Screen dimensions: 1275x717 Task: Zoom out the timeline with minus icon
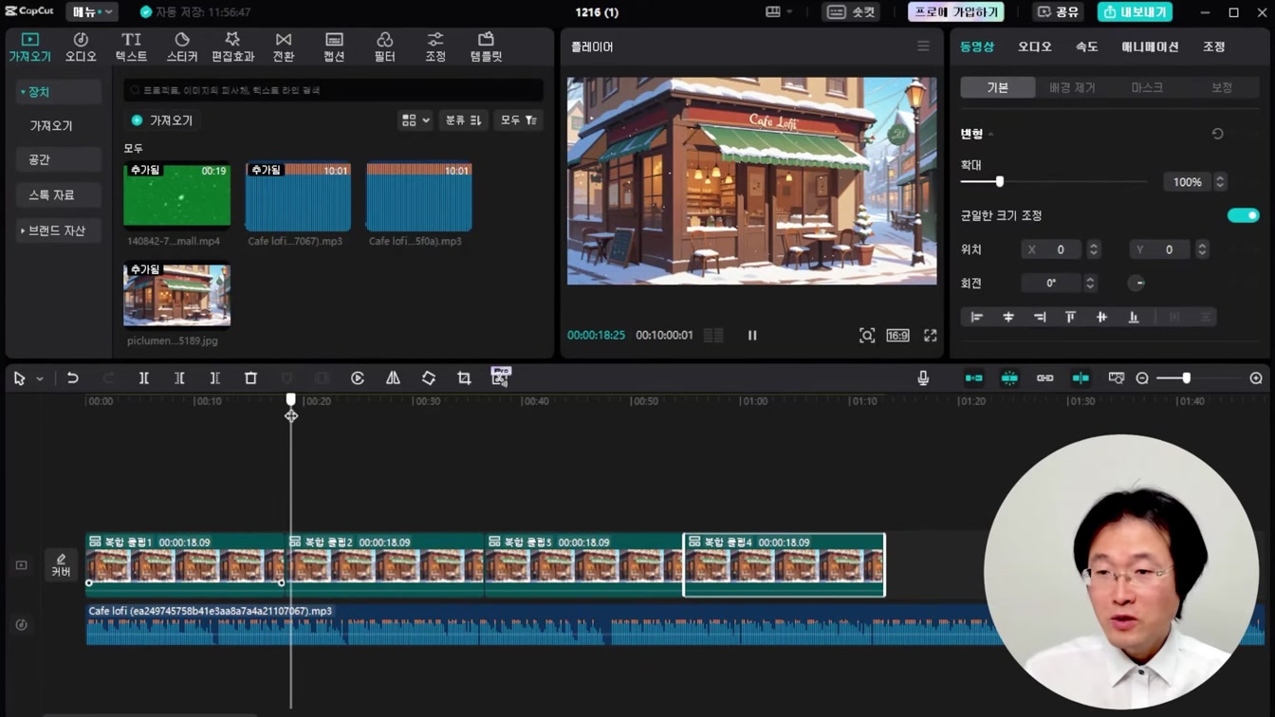(x=1142, y=378)
